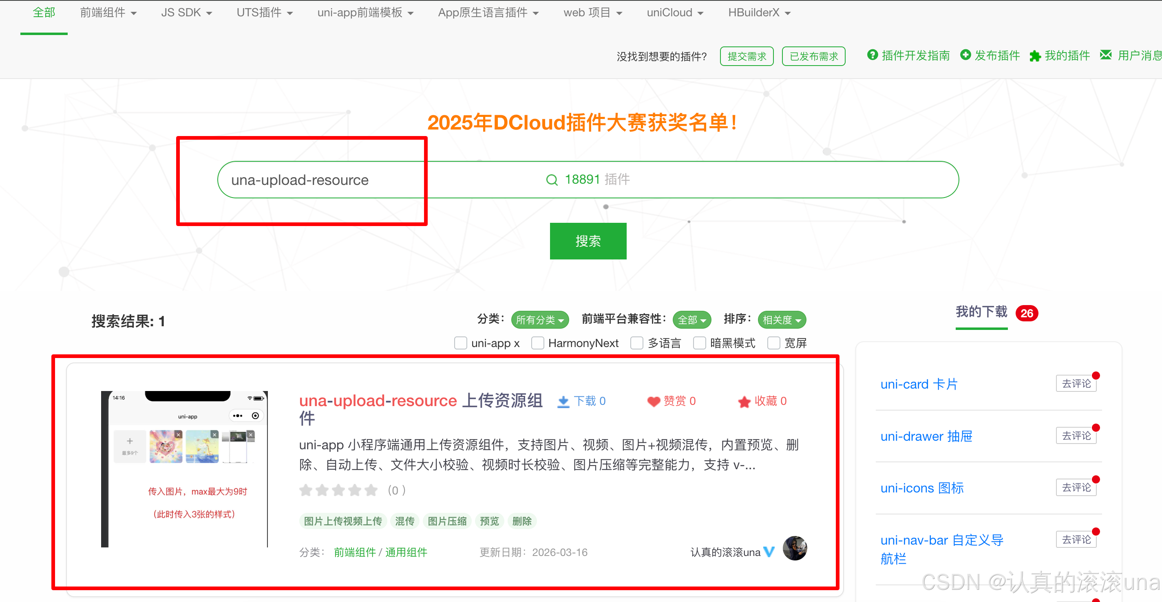1162x602 pixels.
Task: Click the green 搜索 button
Action: (x=588, y=241)
